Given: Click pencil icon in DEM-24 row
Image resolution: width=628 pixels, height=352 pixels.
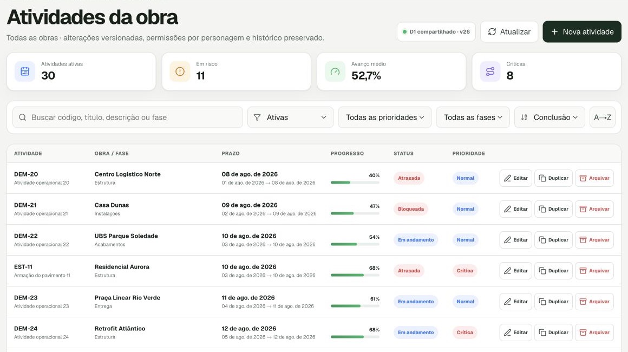Looking at the screenshot, I should (507, 333).
